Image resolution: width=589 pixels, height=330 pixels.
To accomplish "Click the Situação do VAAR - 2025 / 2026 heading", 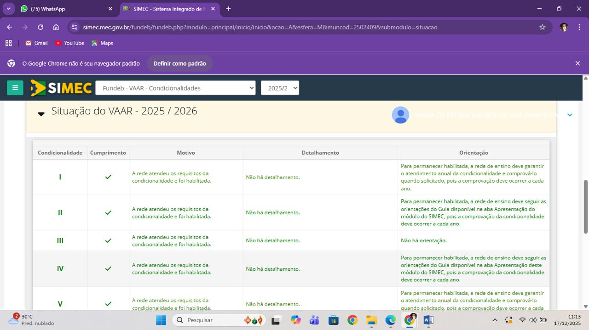I will (x=124, y=111).
